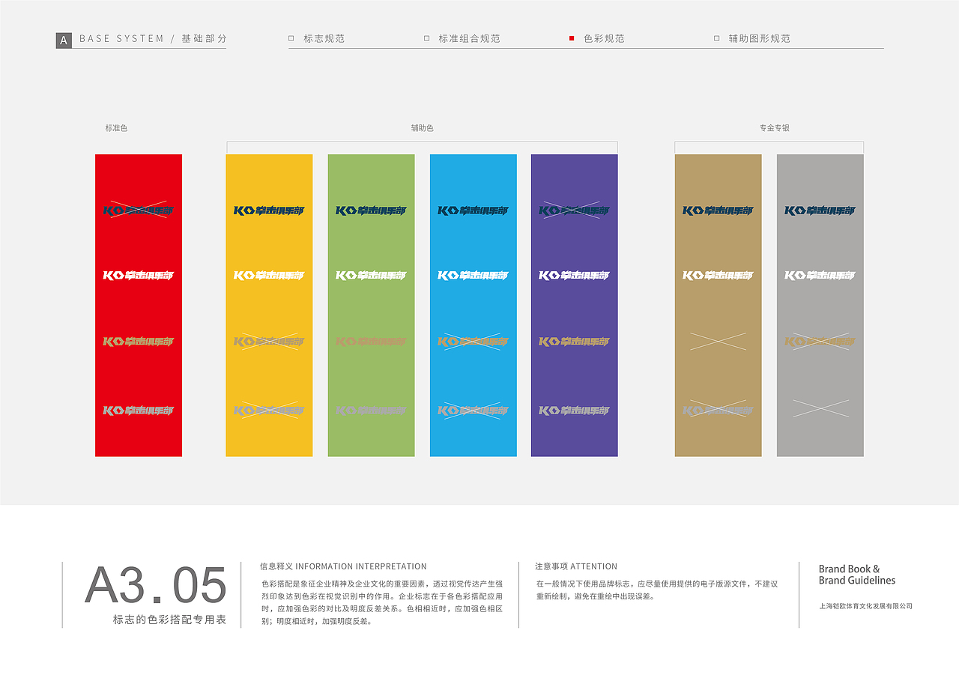Click the crossed-out gold logo on silver swatch
The width and height of the screenshot is (959, 678).
(x=820, y=342)
